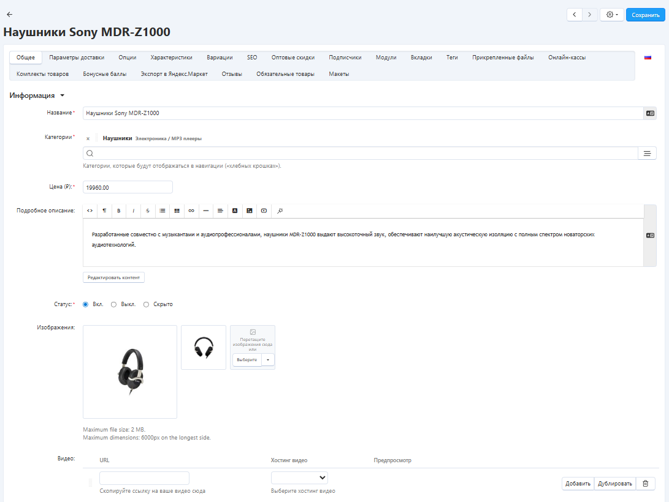Insert a link in description editor
The image size is (669, 502).
coord(191,211)
